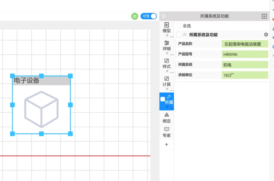Add a new sidebar tab with plus
This screenshot has height=181, width=274.
click(167, 145)
